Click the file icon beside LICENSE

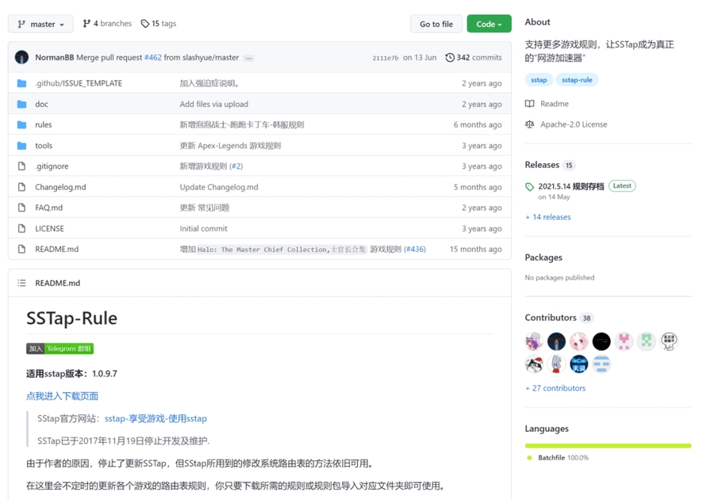pos(21,228)
